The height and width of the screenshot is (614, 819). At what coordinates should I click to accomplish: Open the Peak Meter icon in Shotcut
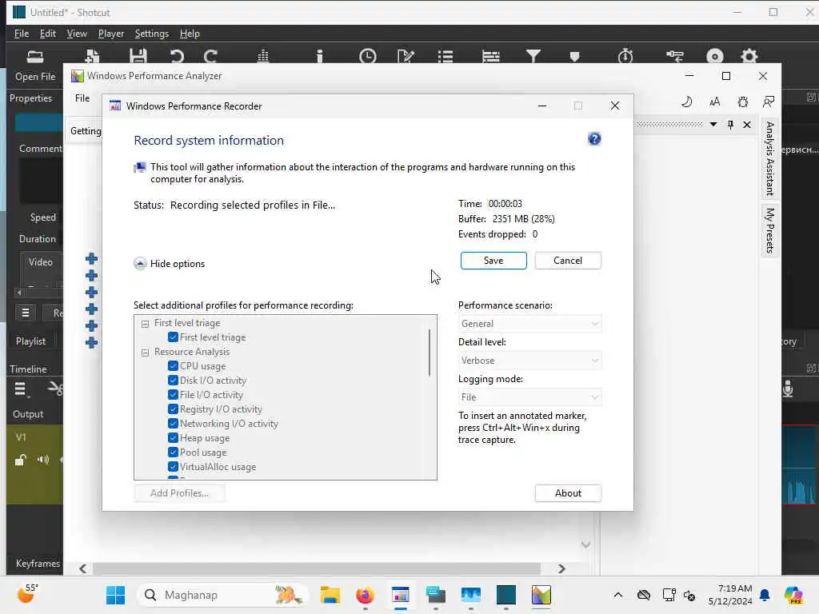pos(262,56)
